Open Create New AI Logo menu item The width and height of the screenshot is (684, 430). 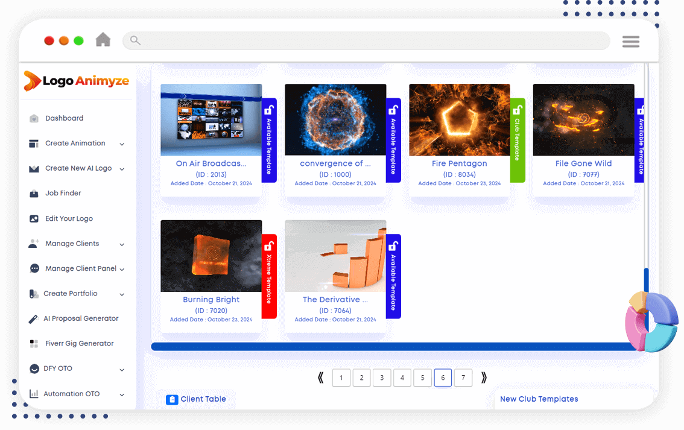pos(78,168)
